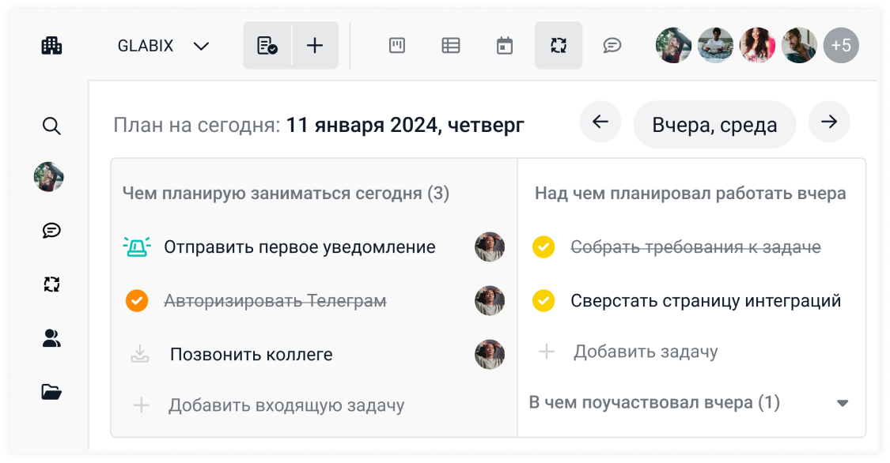Open the GLABIX workspace dropdown
The width and height of the screenshot is (890, 463).
tap(164, 46)
